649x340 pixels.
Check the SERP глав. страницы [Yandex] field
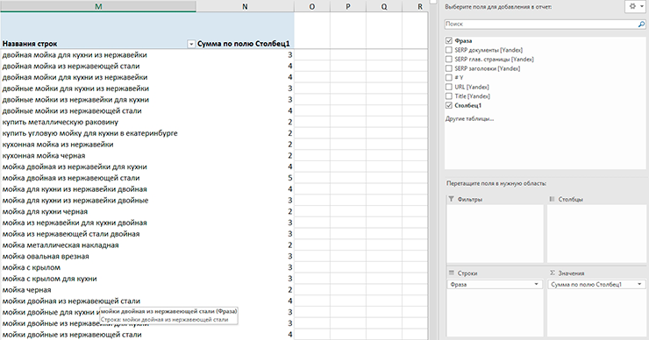coord(449,59)
